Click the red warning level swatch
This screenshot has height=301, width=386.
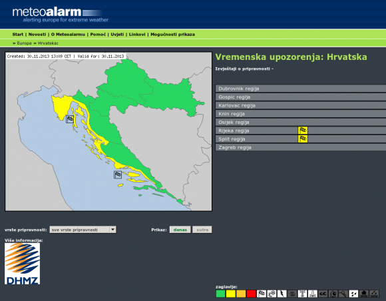pos(252,294)
